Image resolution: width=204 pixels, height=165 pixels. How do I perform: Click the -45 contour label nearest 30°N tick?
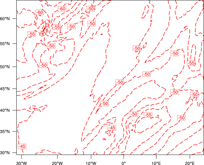click(22, 146)
